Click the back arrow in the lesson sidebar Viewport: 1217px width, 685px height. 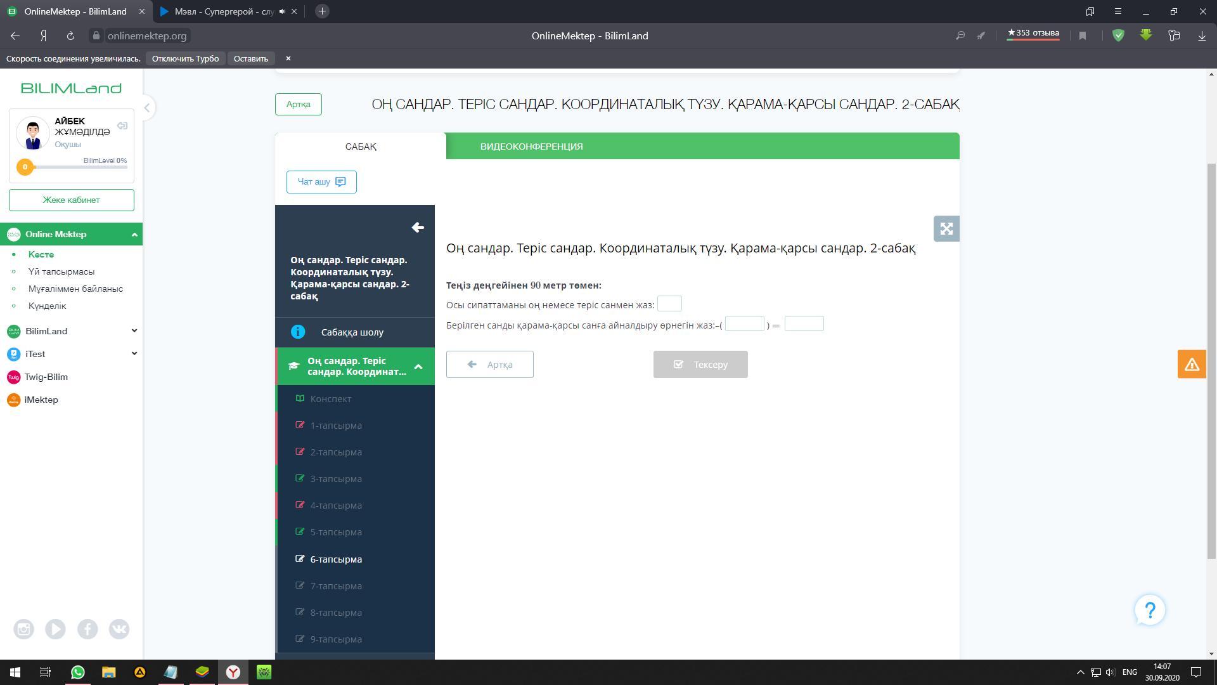pos(418,228)
